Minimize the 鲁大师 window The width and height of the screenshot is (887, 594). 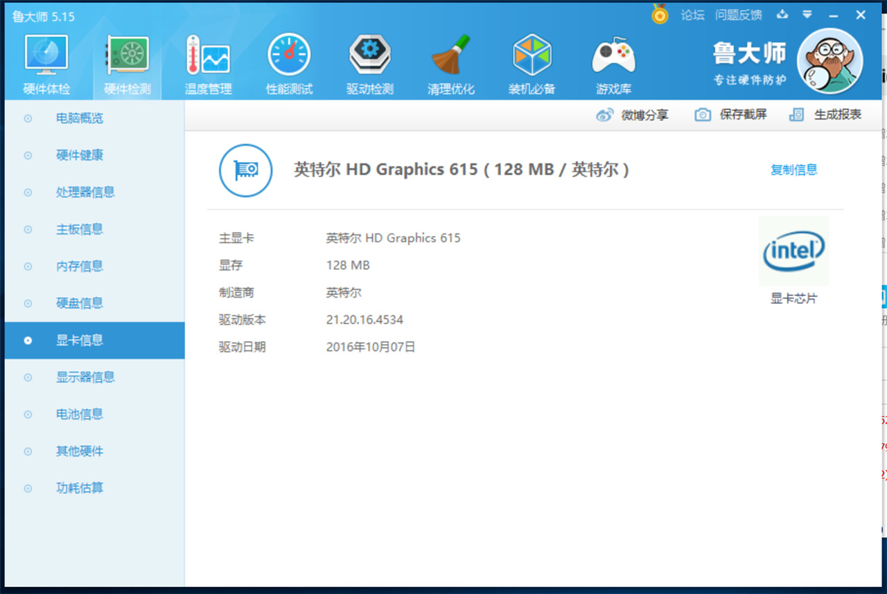[x=833, y=15]
